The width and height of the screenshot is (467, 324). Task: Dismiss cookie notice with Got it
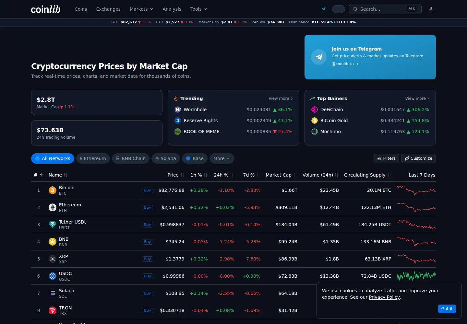click(x=447, y=309)
